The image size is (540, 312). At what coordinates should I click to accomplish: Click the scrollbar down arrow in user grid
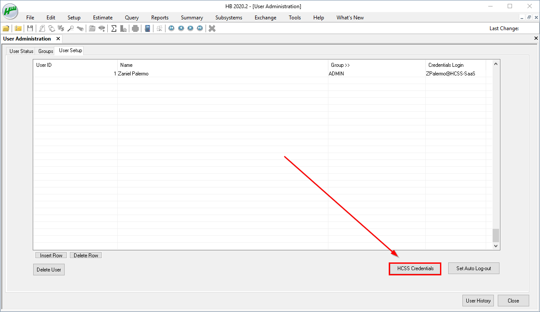[x=496, y=246]
